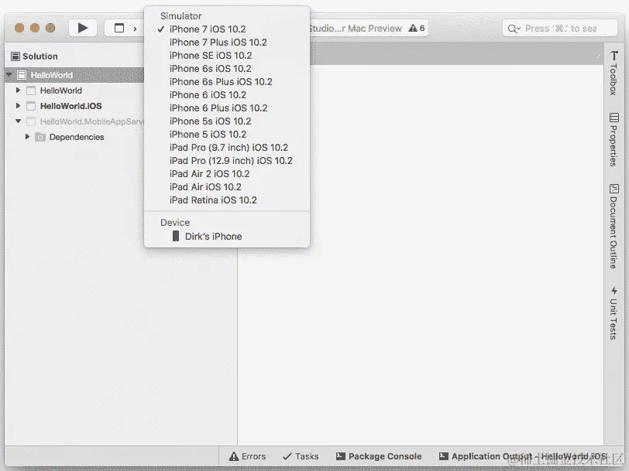Select iPad Pro (9.7 inch) iOS 10.2
The image size is (629, 471).
(227, 148)
